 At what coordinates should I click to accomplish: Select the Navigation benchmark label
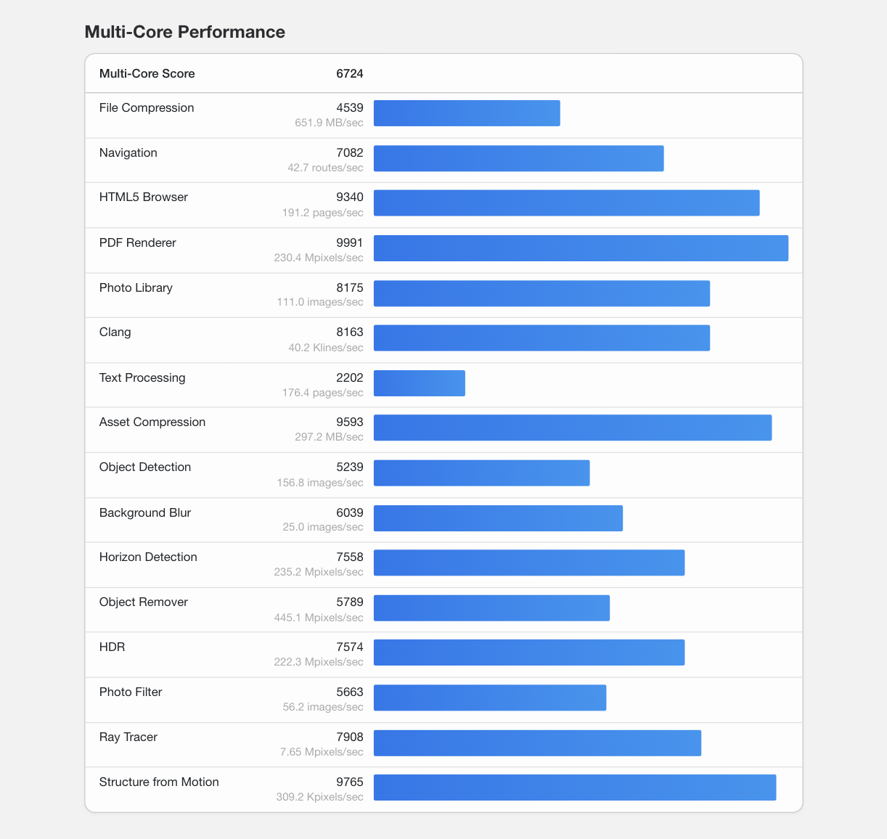(x=128, y=152)
